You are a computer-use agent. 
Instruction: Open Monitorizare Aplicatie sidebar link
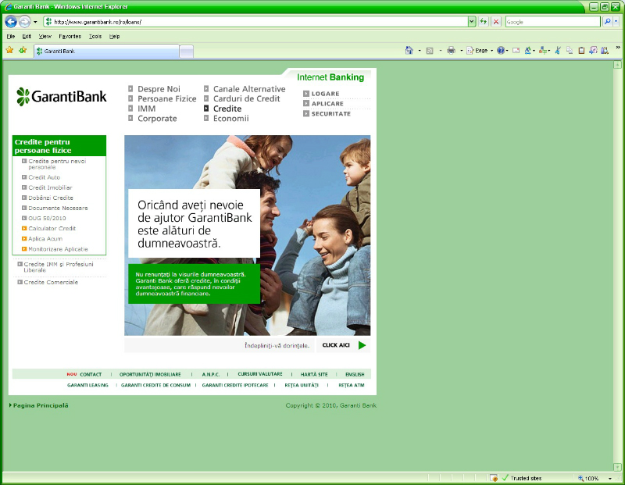pyautogui.click(x=58, y=249)
